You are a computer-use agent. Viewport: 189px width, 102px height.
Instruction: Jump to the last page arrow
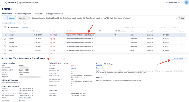(x=184, y=27)
